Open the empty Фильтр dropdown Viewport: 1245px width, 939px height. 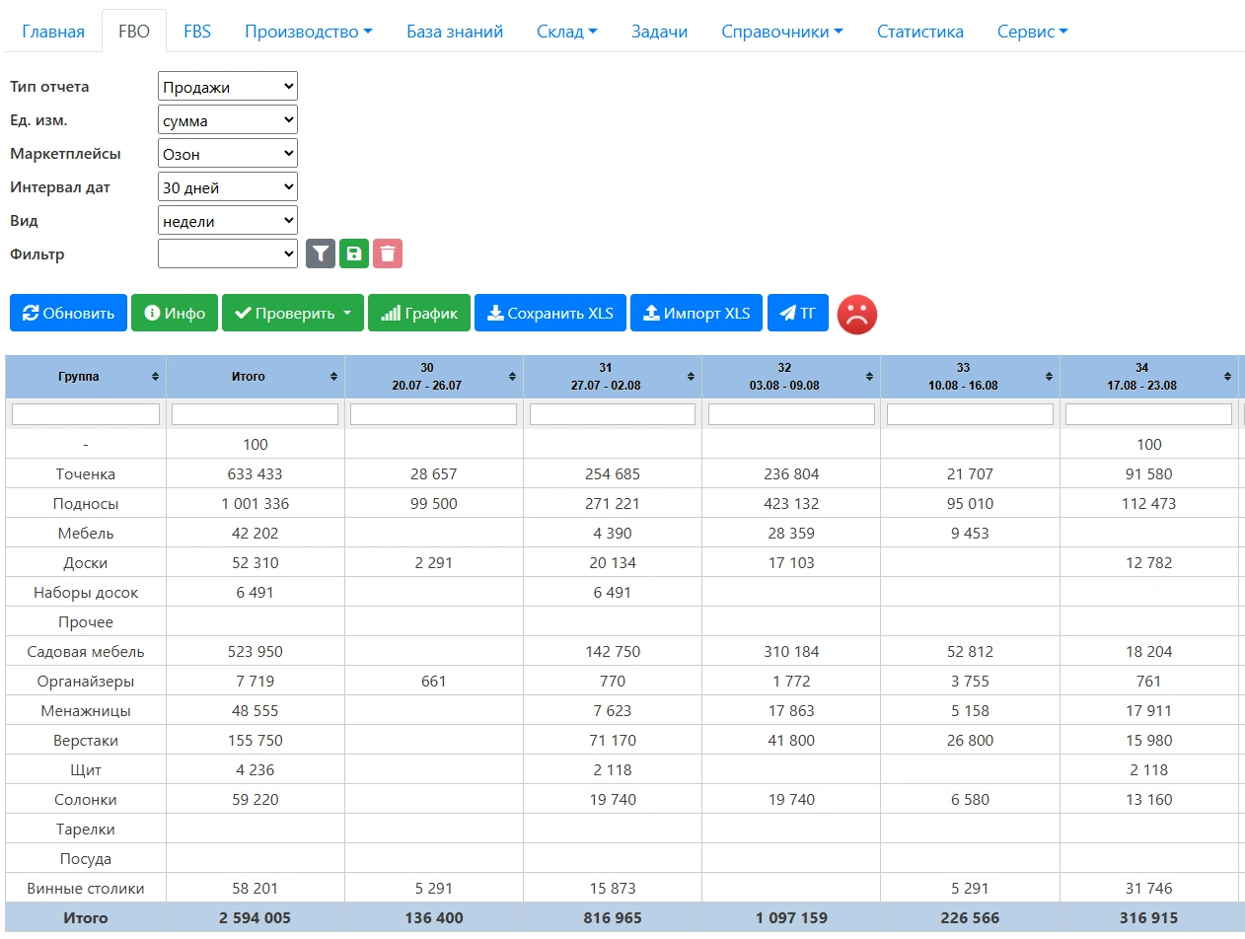click(228, 253)
